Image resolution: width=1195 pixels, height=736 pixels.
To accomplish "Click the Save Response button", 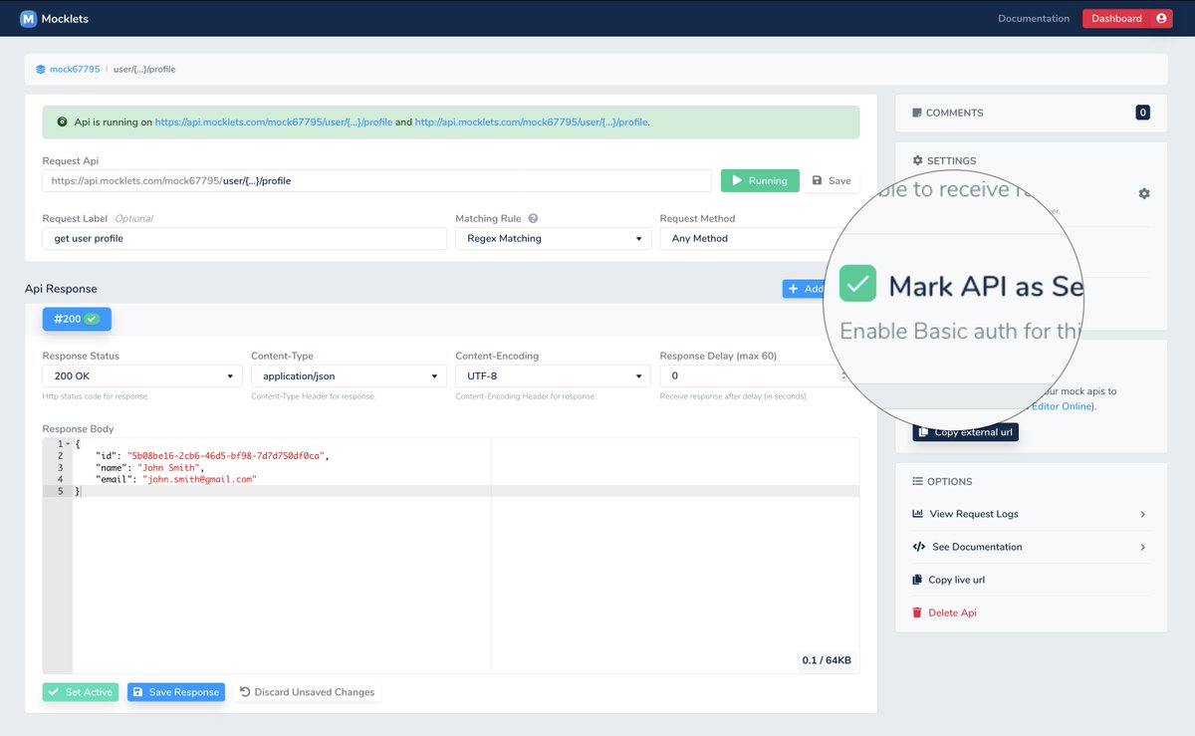I will pyautogui.click(x=175, y=692).
